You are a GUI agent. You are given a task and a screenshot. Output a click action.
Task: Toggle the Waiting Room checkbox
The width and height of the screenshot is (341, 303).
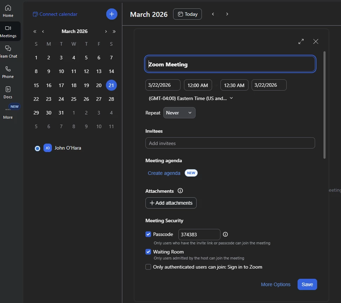point(148,252)
